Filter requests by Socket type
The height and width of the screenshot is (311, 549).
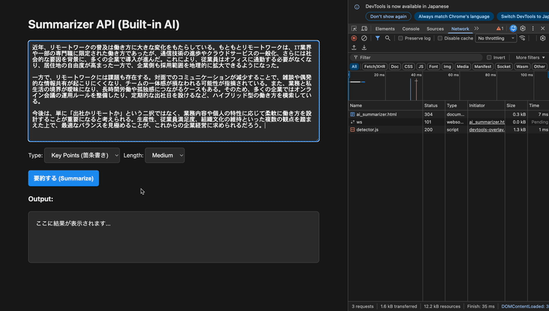click(504, 66)
